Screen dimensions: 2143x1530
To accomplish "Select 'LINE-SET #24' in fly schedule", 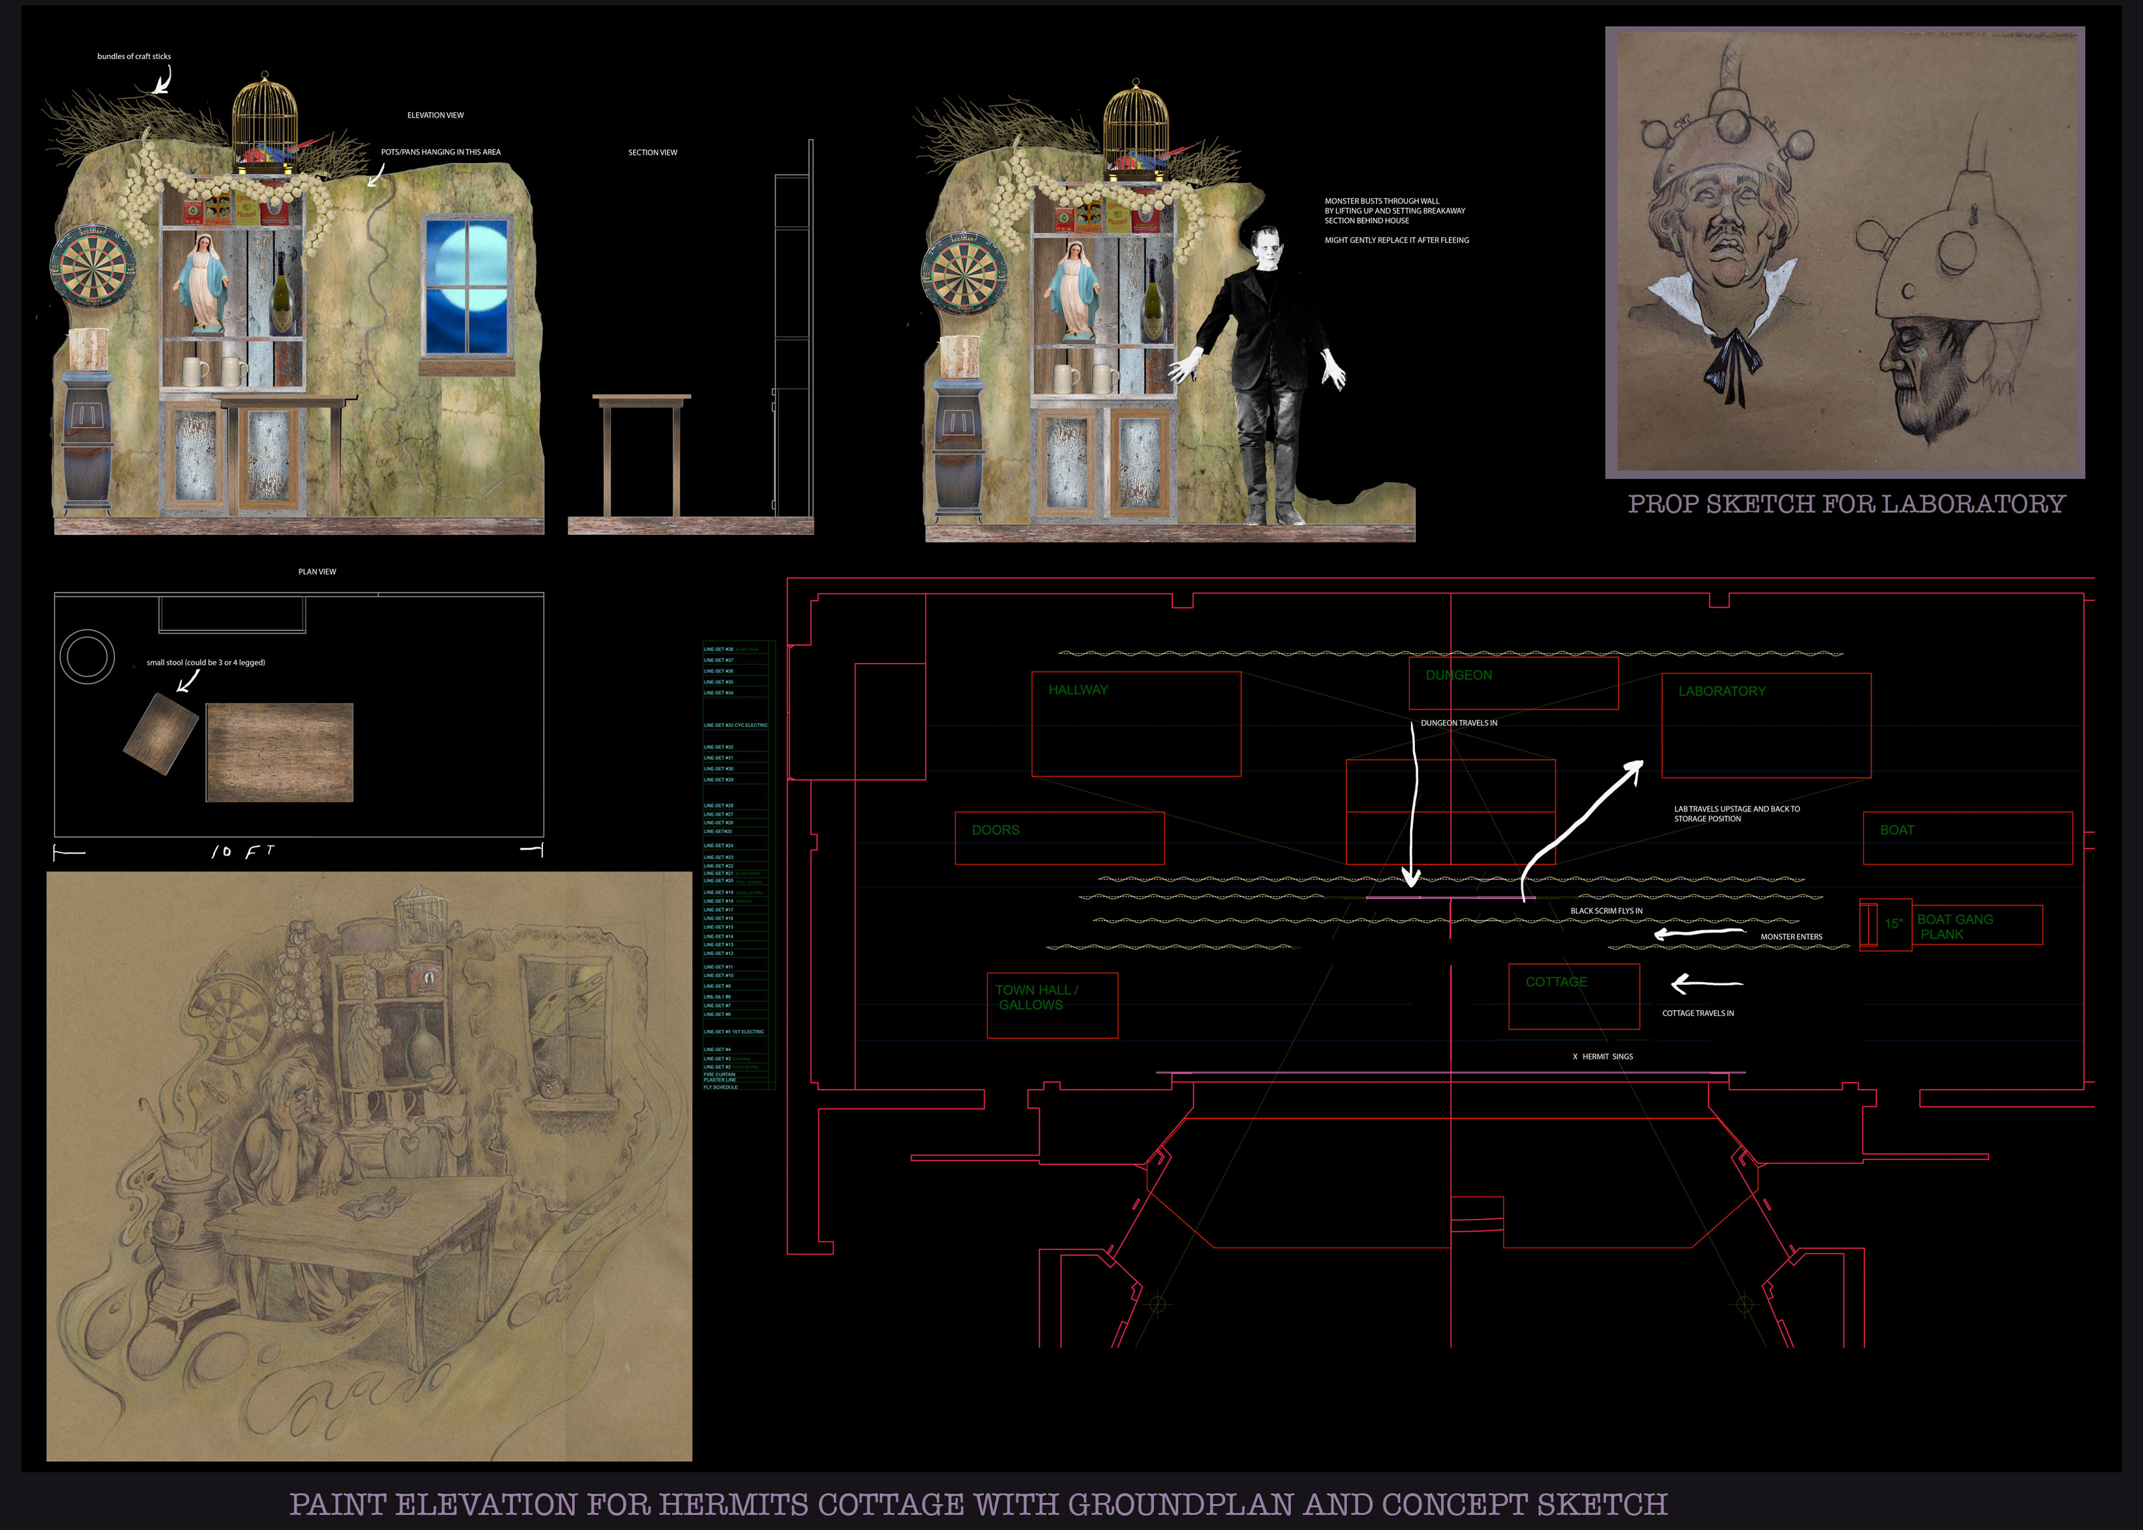I will point(719,845).
